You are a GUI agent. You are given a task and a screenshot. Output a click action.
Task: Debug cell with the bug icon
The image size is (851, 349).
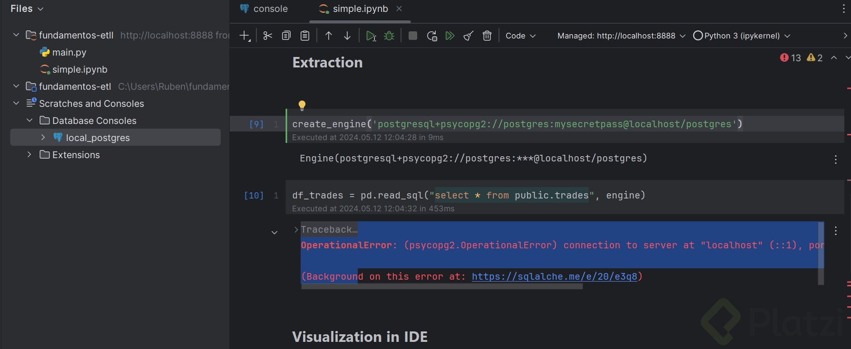click(x=389, y=36)
